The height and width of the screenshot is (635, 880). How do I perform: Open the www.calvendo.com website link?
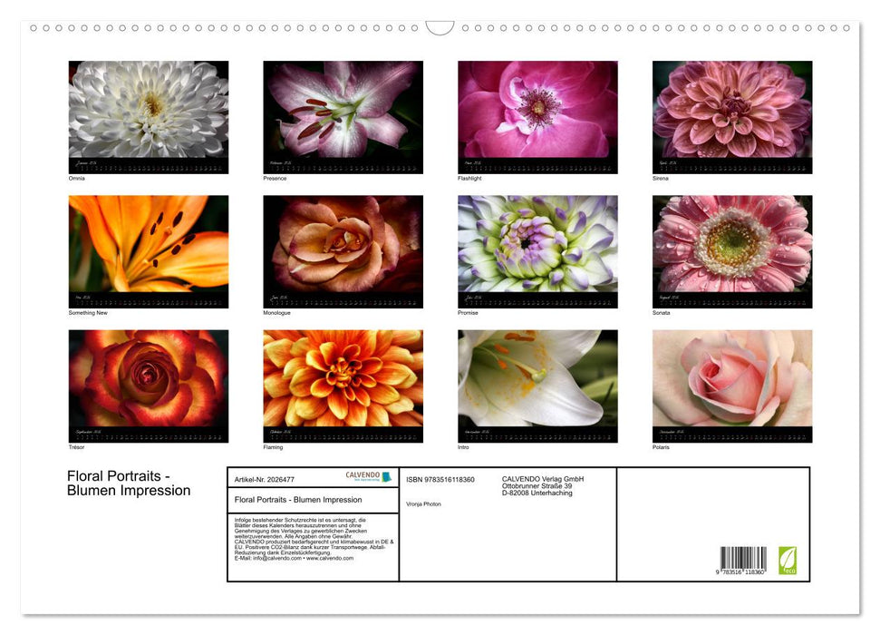coord(329,558)
